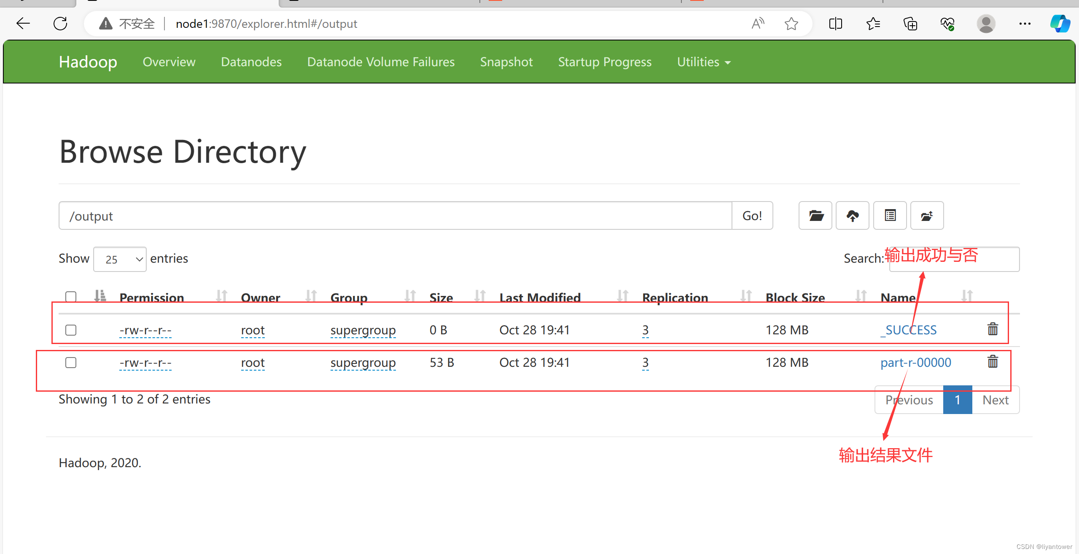The width and height of the screenshot is (1079, 554).
Task: Click group supergroup in part-r-00000 row
Action: click(x=363, y=362)
